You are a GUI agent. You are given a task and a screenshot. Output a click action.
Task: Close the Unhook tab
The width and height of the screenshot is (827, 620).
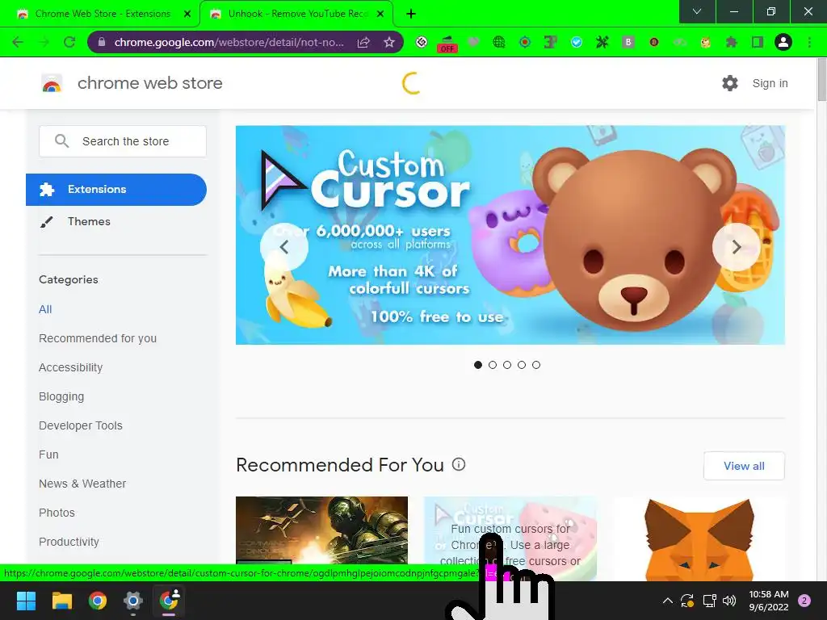[380, 15]
